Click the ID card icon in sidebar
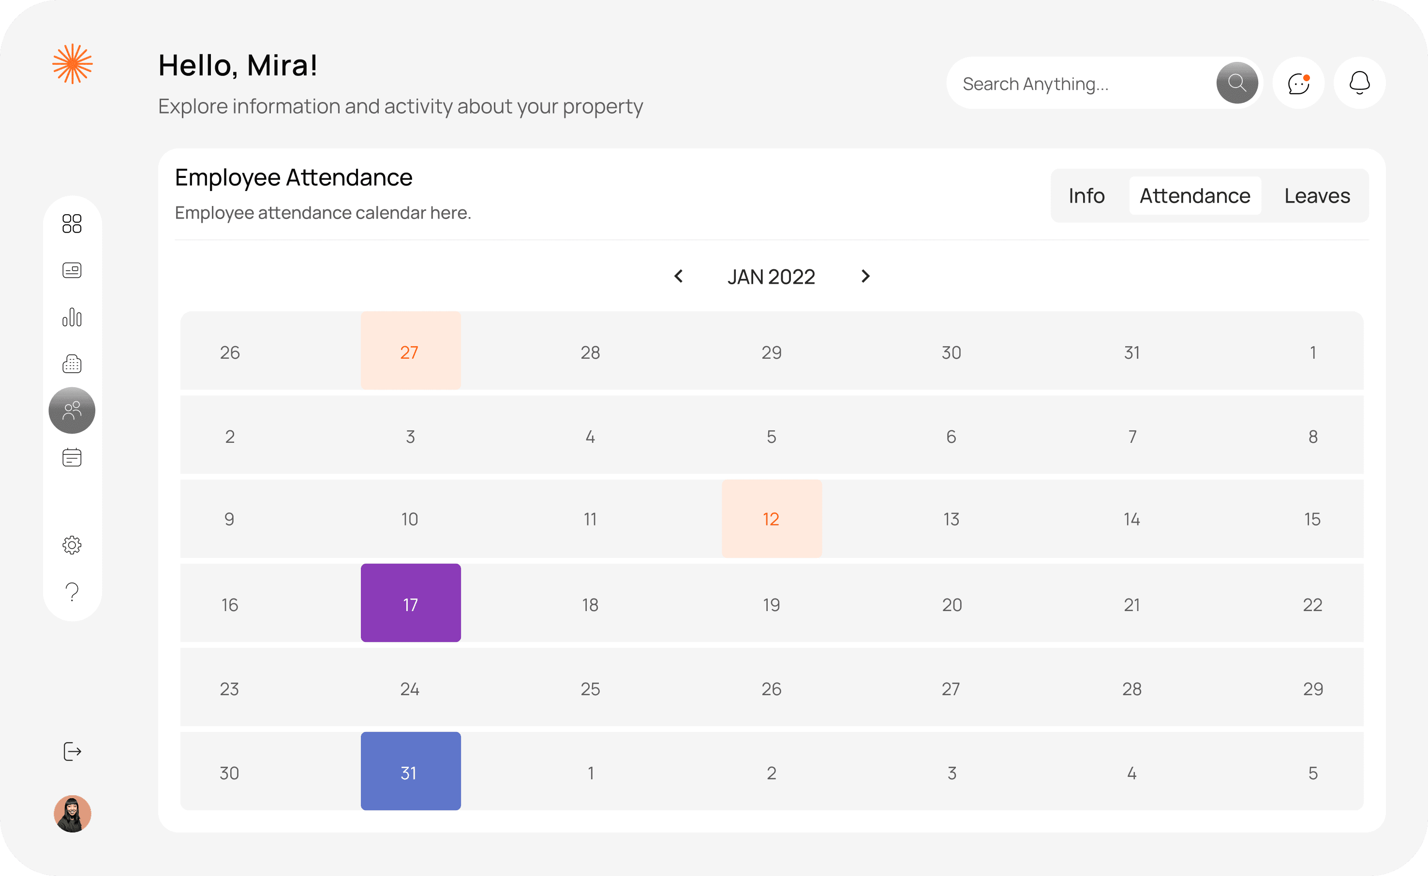This screenshot has height=876, width=1428. (72, 270)
